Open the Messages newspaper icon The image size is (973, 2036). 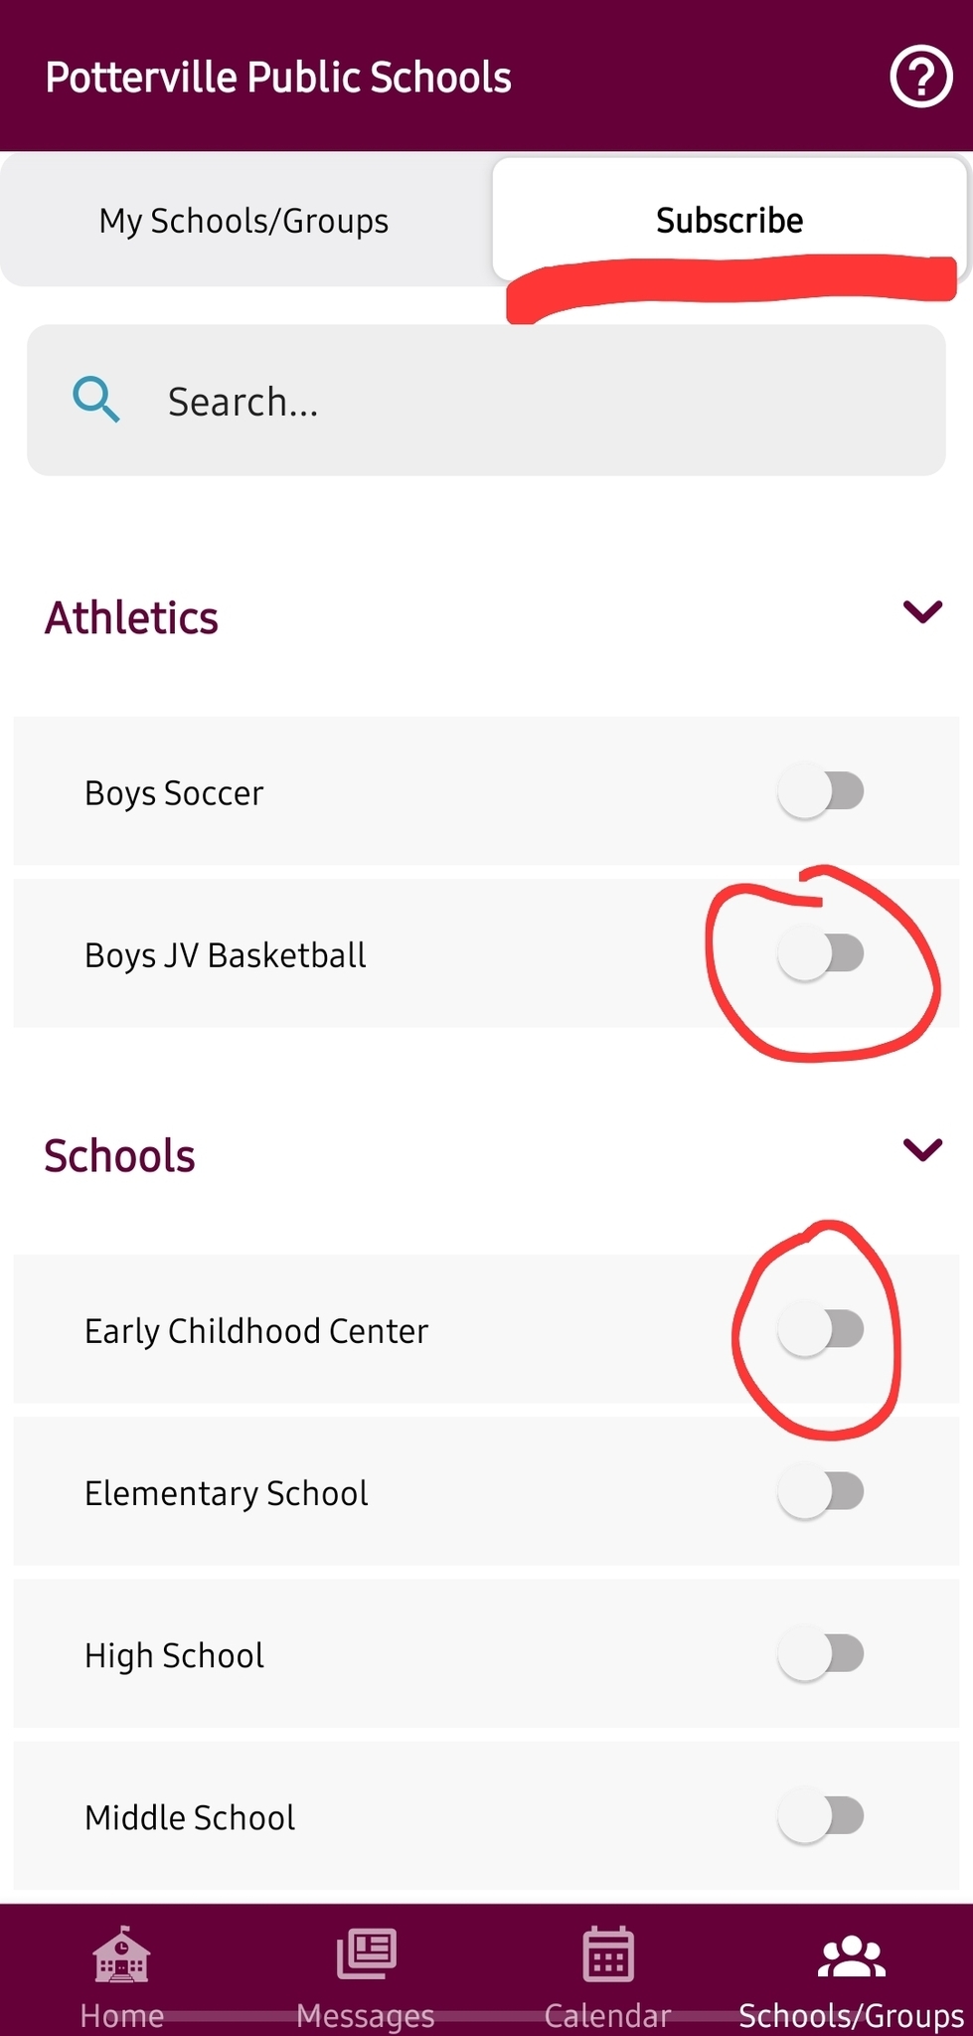tap(366, 1954)
